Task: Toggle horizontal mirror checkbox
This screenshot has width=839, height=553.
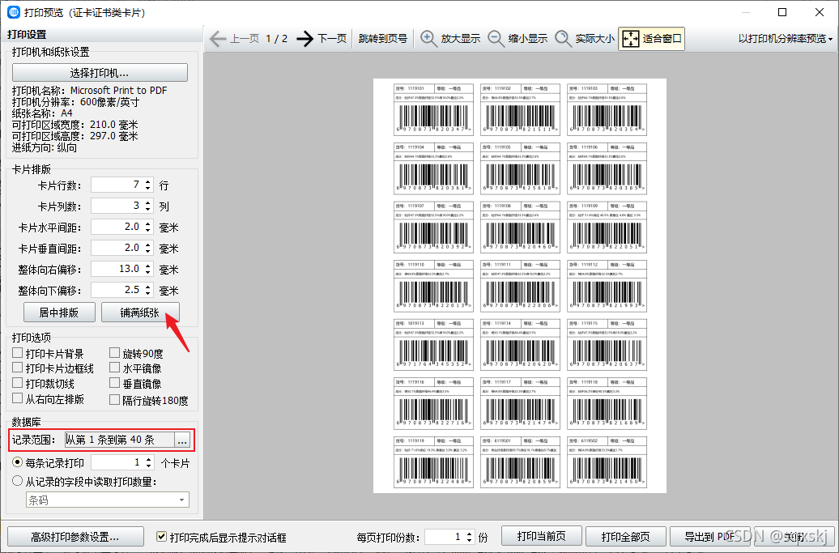Action: click(x=114, y=368)
